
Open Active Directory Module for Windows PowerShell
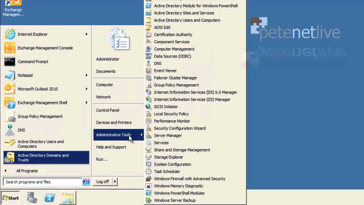pyautogui.click(x=196, y=6)
